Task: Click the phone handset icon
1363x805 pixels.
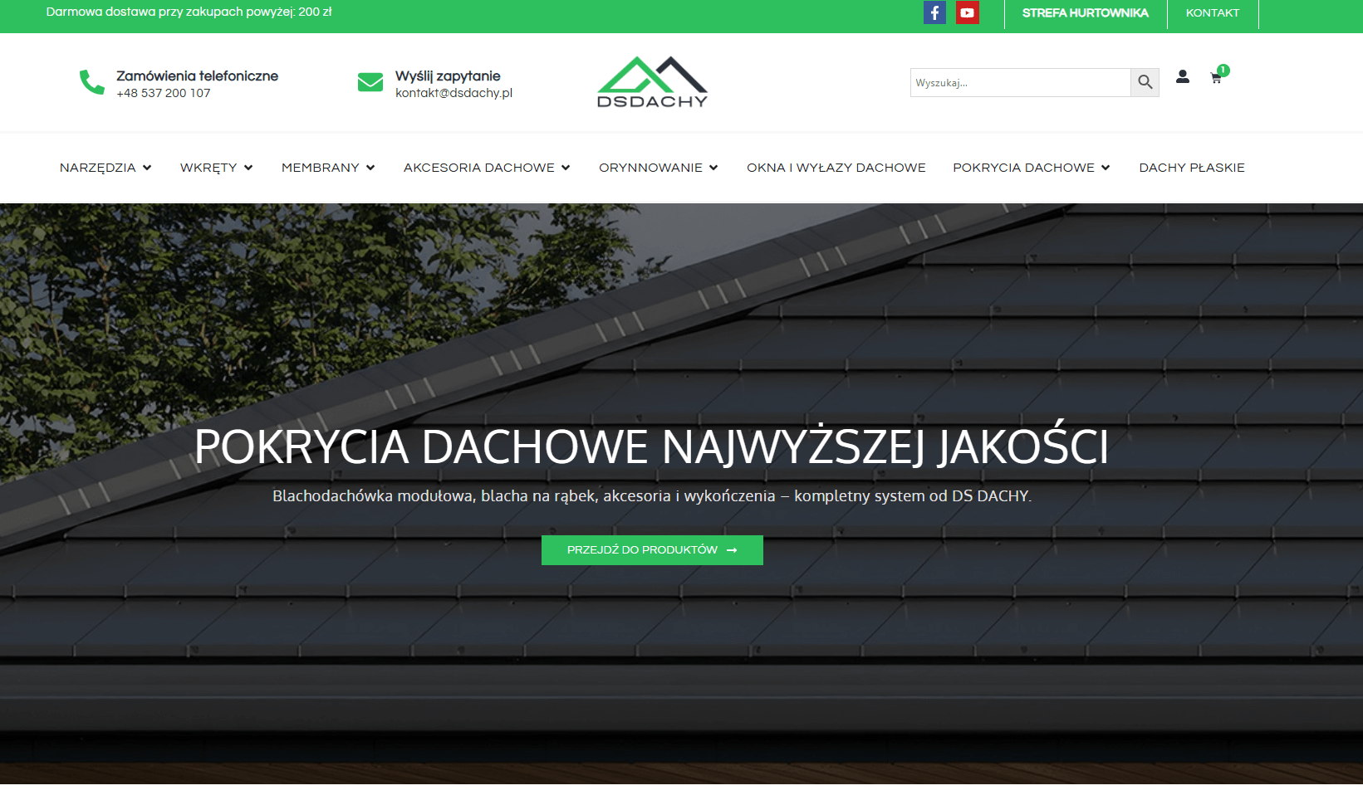Action: tap(89, 81)
